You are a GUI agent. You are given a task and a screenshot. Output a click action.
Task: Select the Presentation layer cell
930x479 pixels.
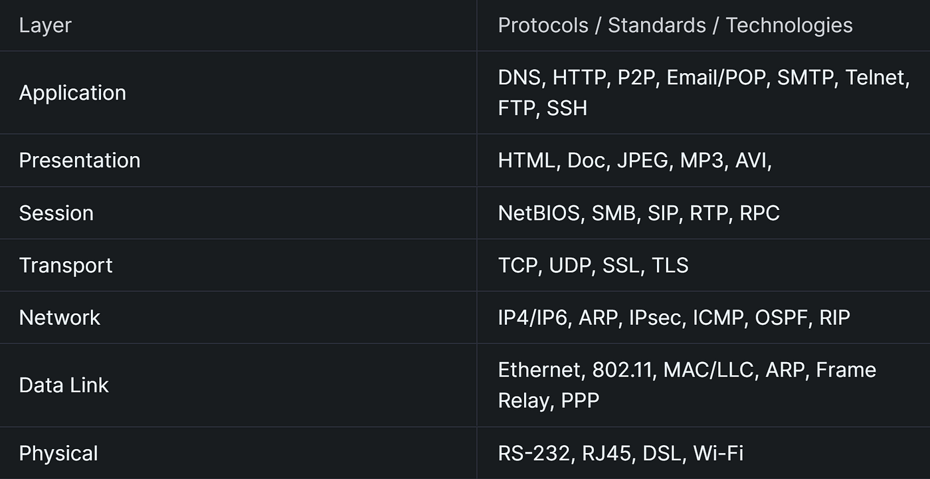click(238, 160)
